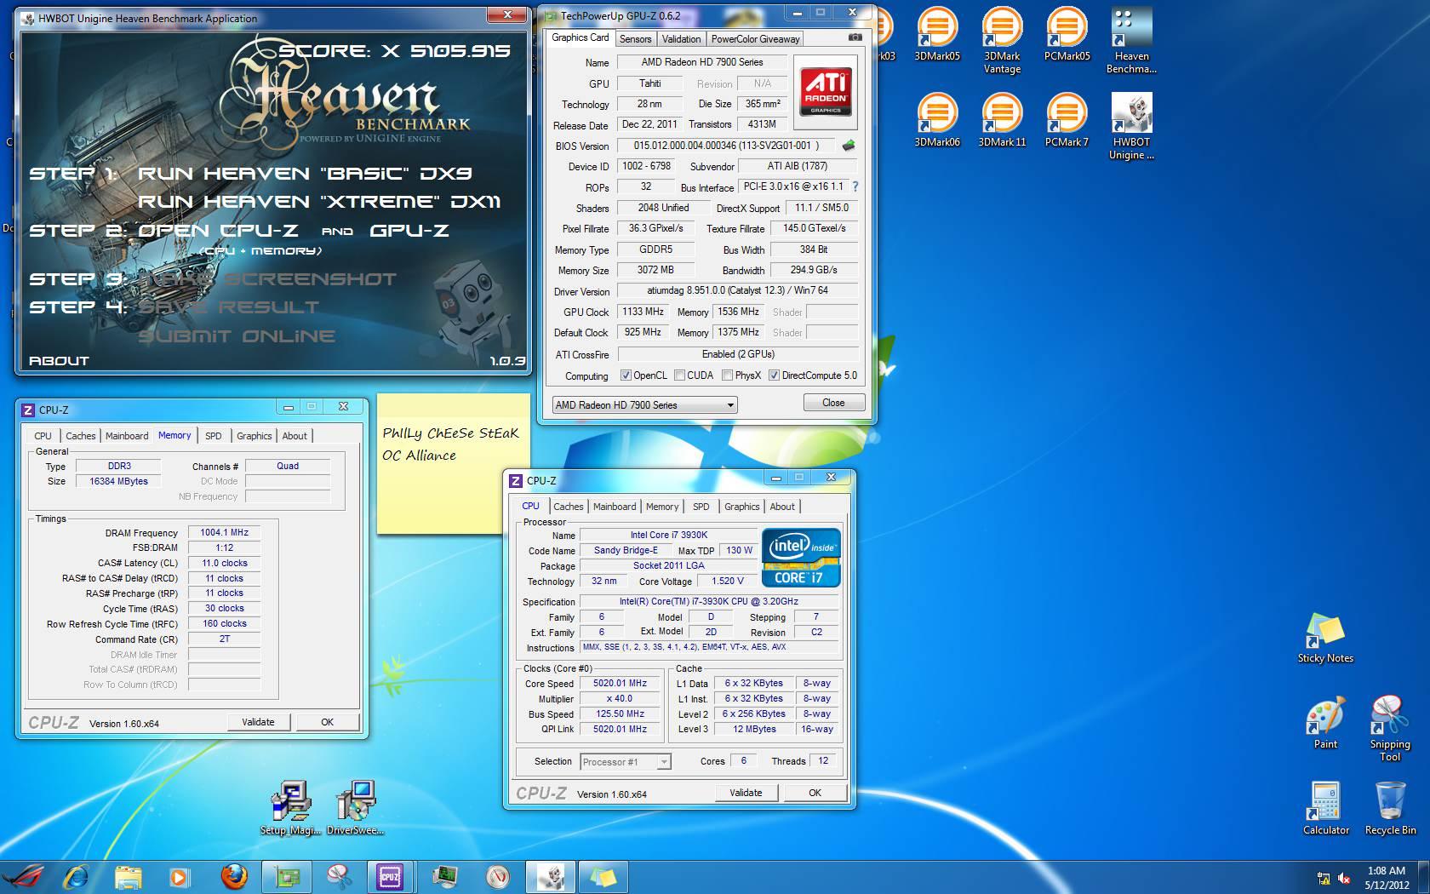This screenshot has height=894, width=1430.
Task: Open the Processor #1 selection dropdown
Action: click(626, 762)
